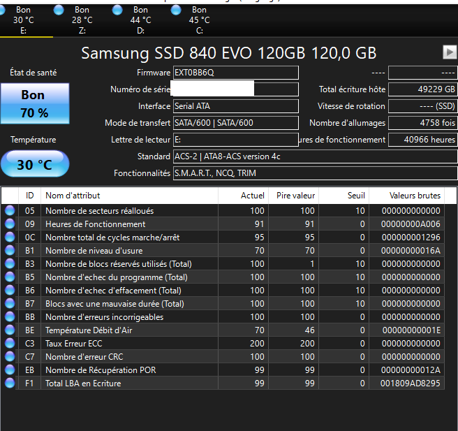Click status icon for attribute C3
458x431 pixels.
(10, 343)
